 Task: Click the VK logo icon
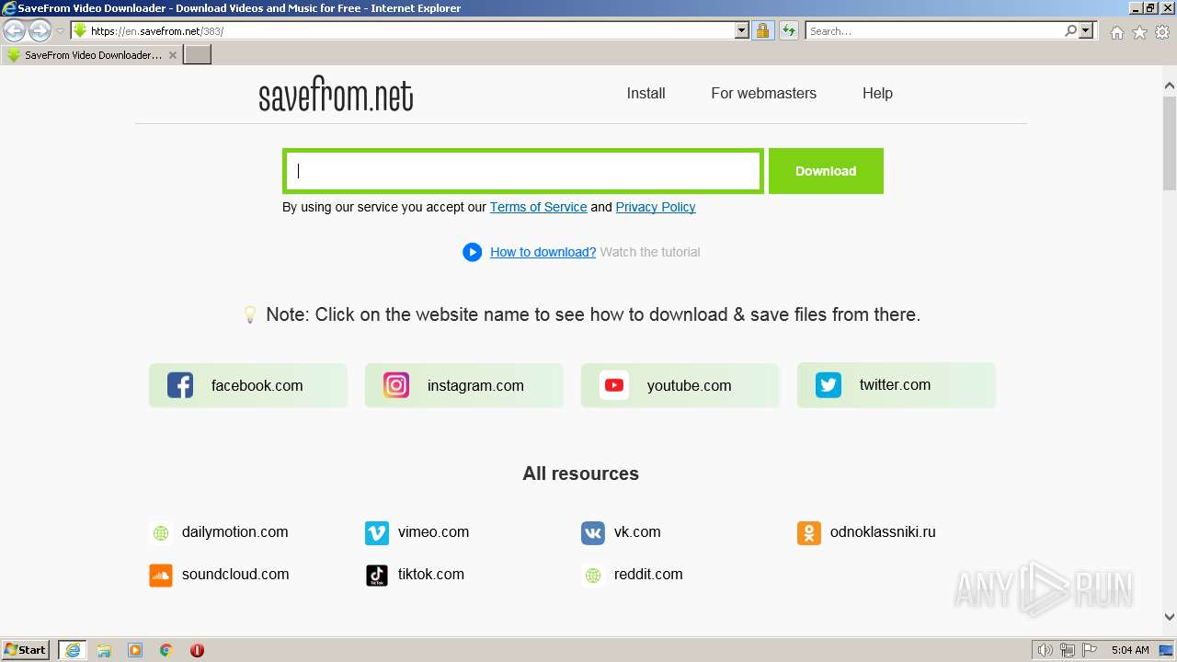tap(593, 532)
